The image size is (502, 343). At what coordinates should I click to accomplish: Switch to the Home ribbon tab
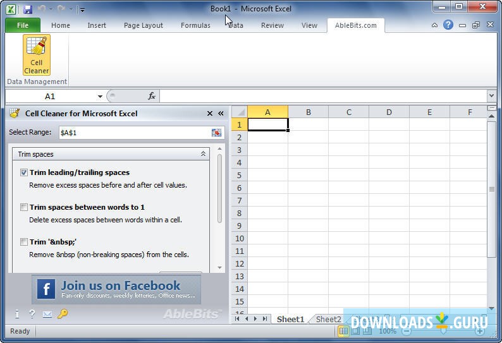(x=61, y=25)
